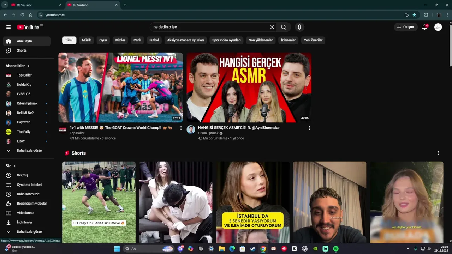Open LVBELC5 subscription in sidebar
The image size is (452, 254).
[x=27, y=94]
